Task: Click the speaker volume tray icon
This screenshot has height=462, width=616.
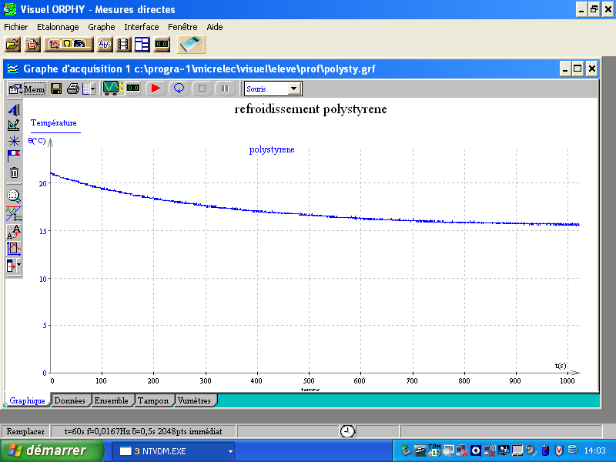Action: pyautogui.click(x=531, y=450)
